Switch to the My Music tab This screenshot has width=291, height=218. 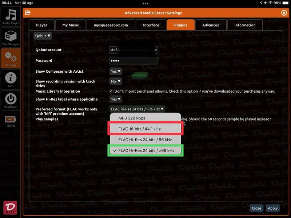click(x=71, y=25)
